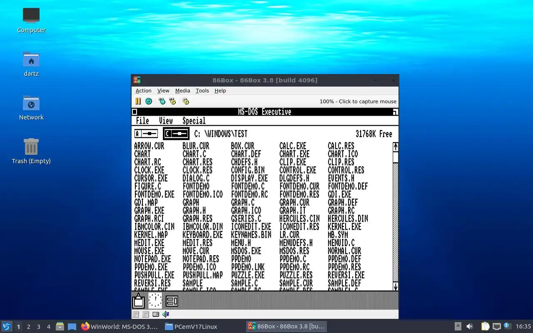
Task: Click the C:\WINDOWS\TEST path label
Action: coord(221,134)
